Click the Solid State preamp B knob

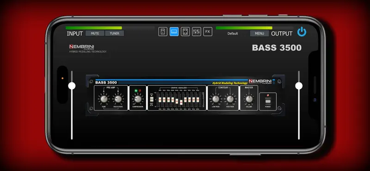(x=118, y=99)
